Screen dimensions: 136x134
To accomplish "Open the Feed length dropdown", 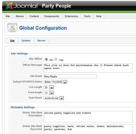I will tap(49, 93).
